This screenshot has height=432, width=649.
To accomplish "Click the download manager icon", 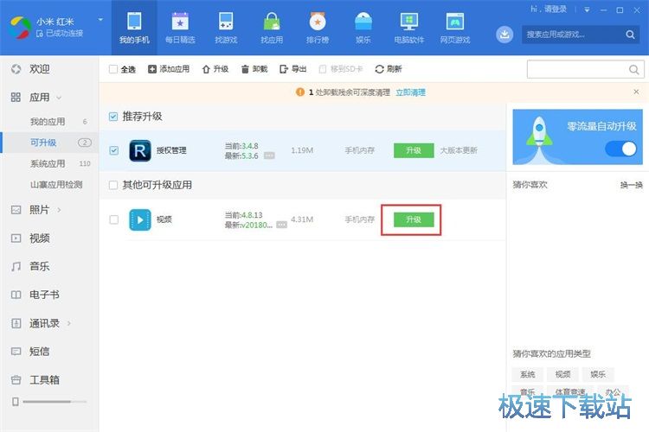I will [x=504, y=35].
